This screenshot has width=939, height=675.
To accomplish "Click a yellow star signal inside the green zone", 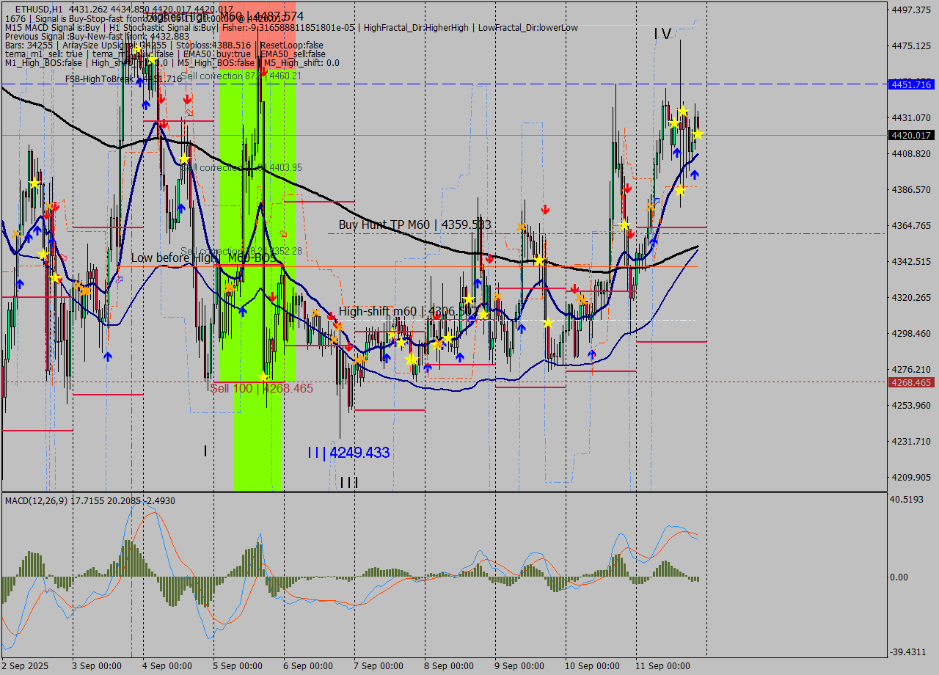I will [x=263, y=376].
